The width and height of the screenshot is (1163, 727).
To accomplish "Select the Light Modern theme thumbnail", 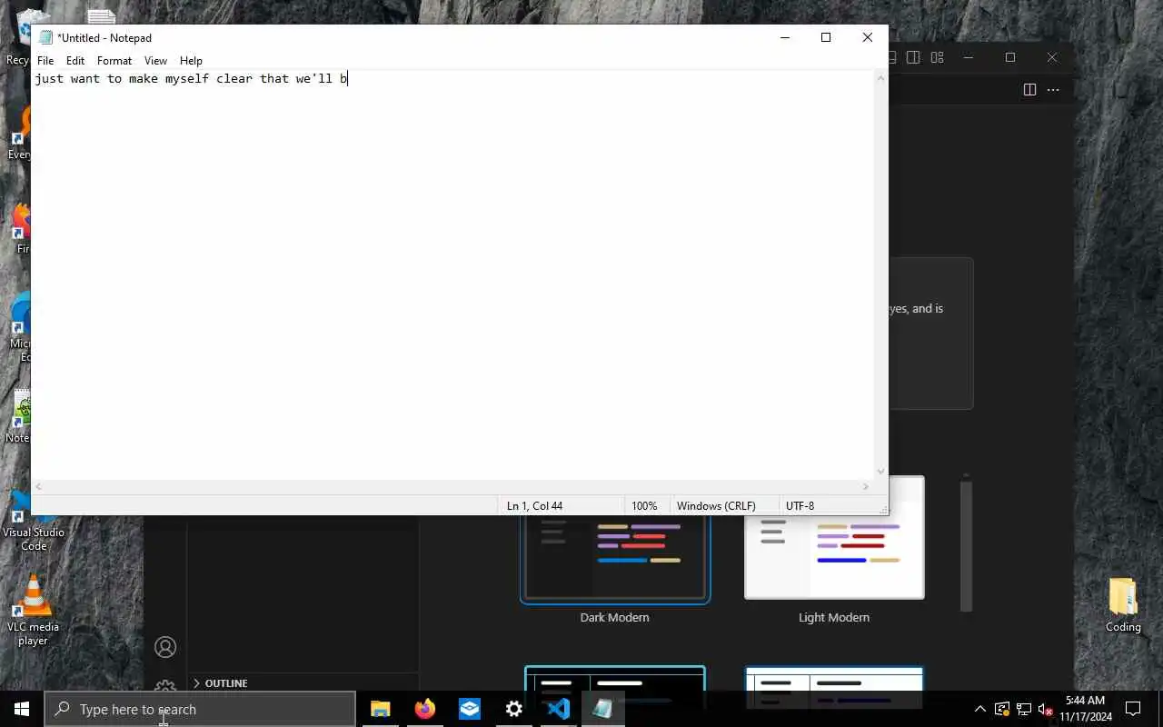I will point(834,538).
